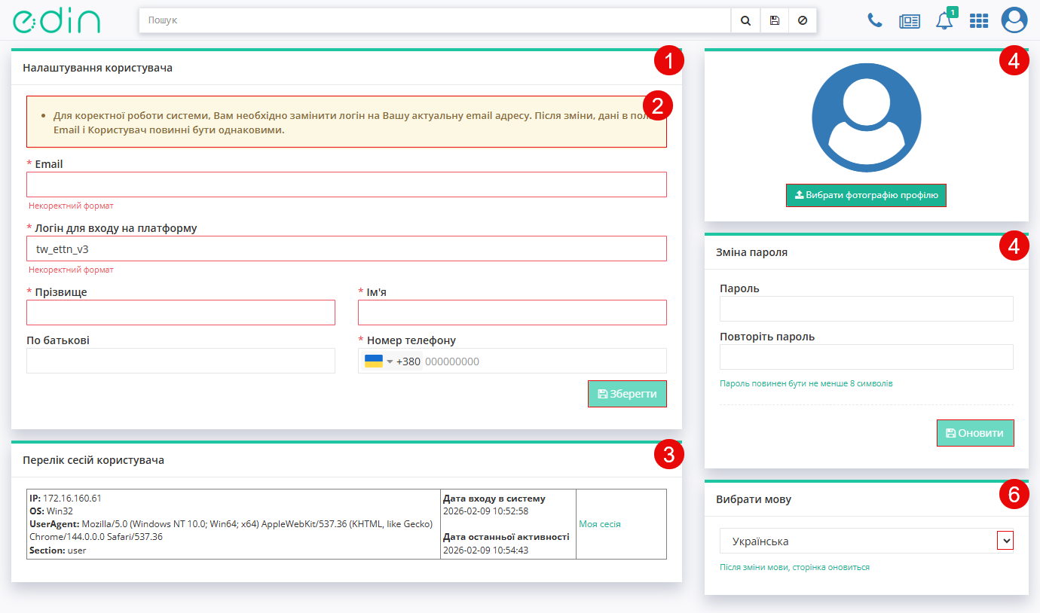Screen dimensions: 1040x613
Task: Click the save search floppy icon
Action: 774,21
